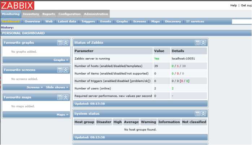
Task: Click 'Required server performance' row label
Action: (x=113, y=96)
